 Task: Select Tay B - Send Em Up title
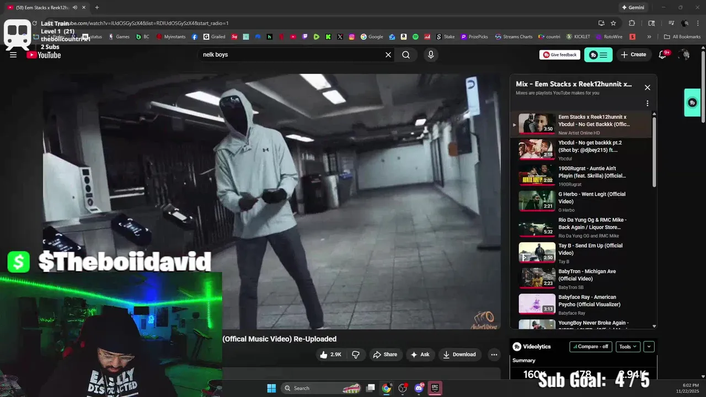[590, 249]
